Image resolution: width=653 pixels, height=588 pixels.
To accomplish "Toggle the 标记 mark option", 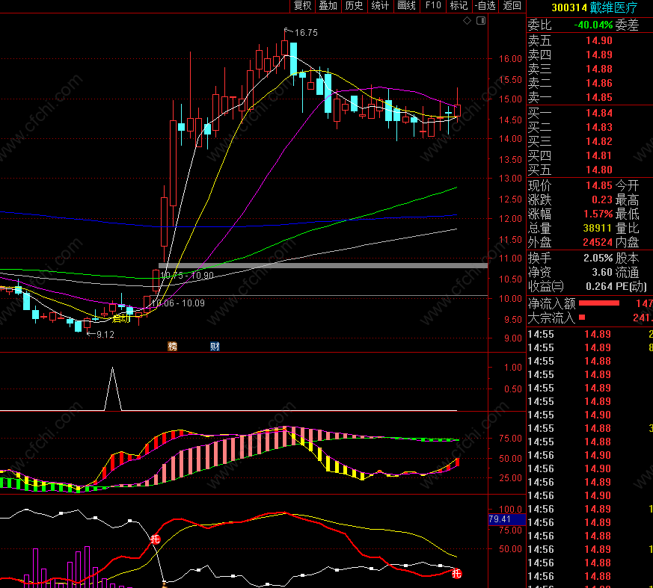I will [x=459, y=6].
